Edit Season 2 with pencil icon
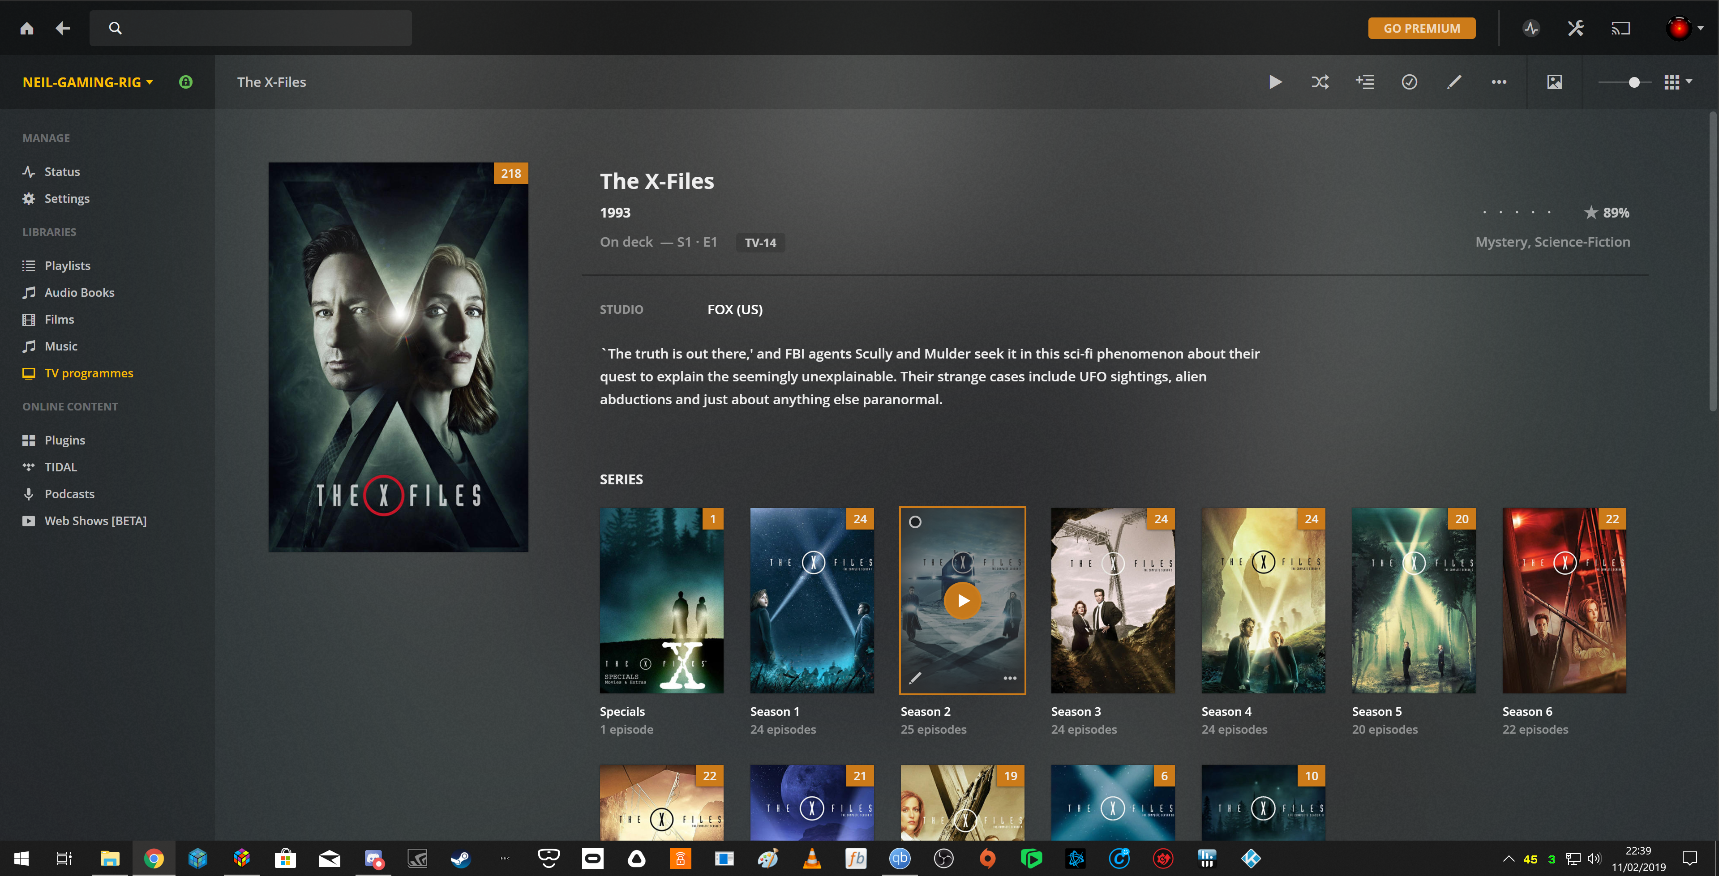 pos(915,678)
